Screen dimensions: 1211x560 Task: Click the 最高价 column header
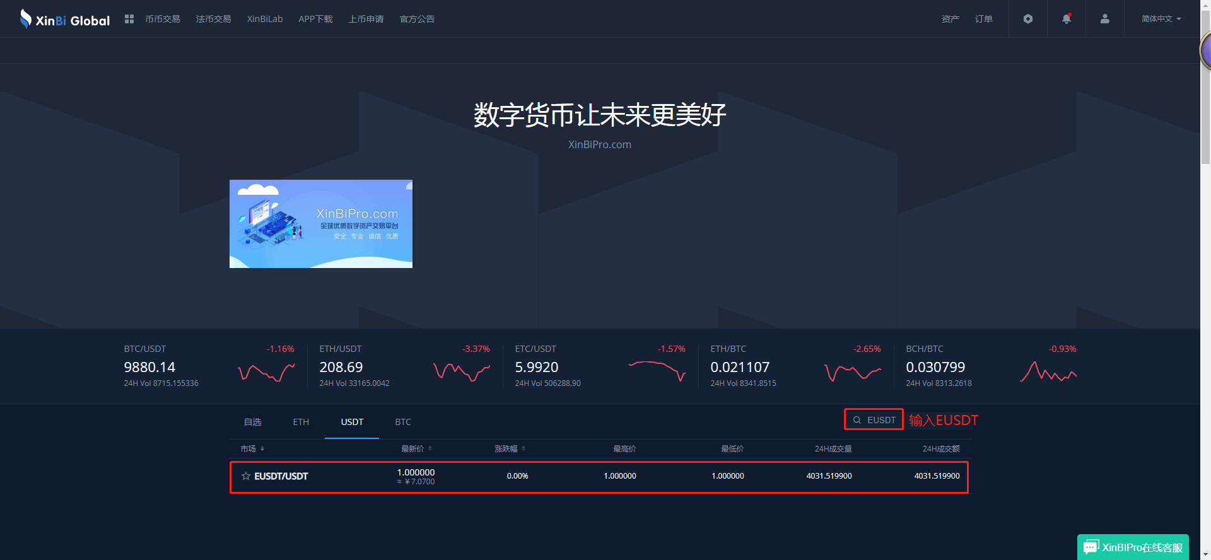pyautogui.click(x=624, y=449)
